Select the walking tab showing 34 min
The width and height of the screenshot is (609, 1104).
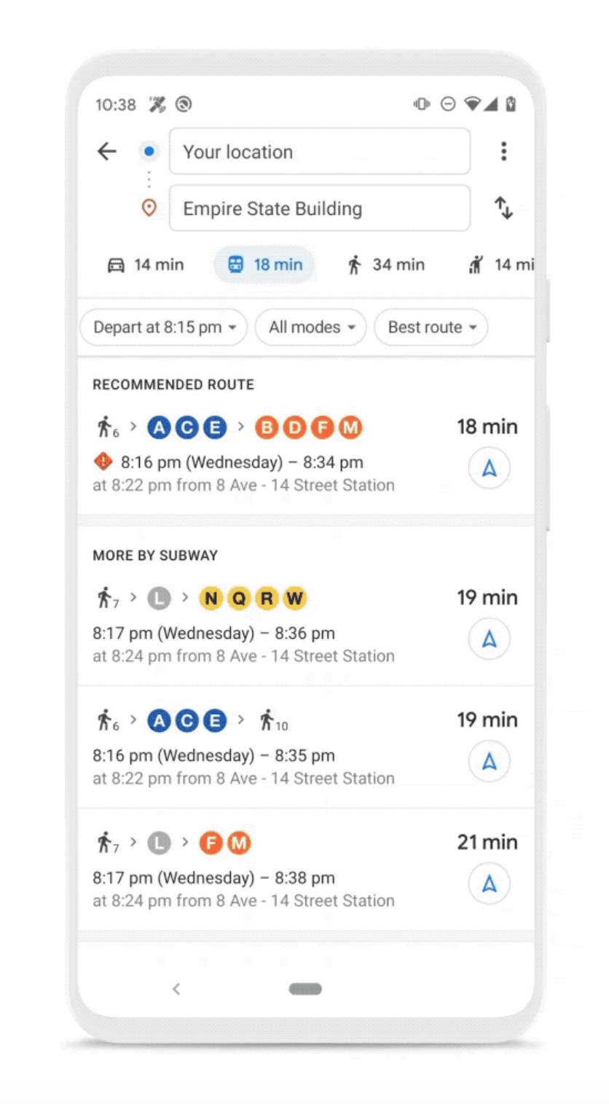pos(386,265)
